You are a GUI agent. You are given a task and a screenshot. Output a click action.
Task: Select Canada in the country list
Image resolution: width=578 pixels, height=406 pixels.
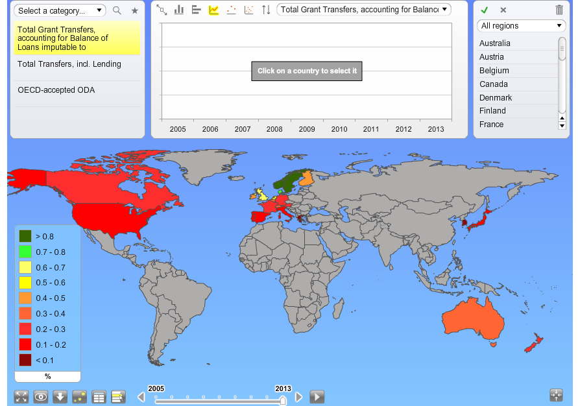click(518, 84)
